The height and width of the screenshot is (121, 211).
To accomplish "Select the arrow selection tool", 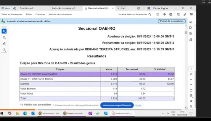I will tap(4, 31).
